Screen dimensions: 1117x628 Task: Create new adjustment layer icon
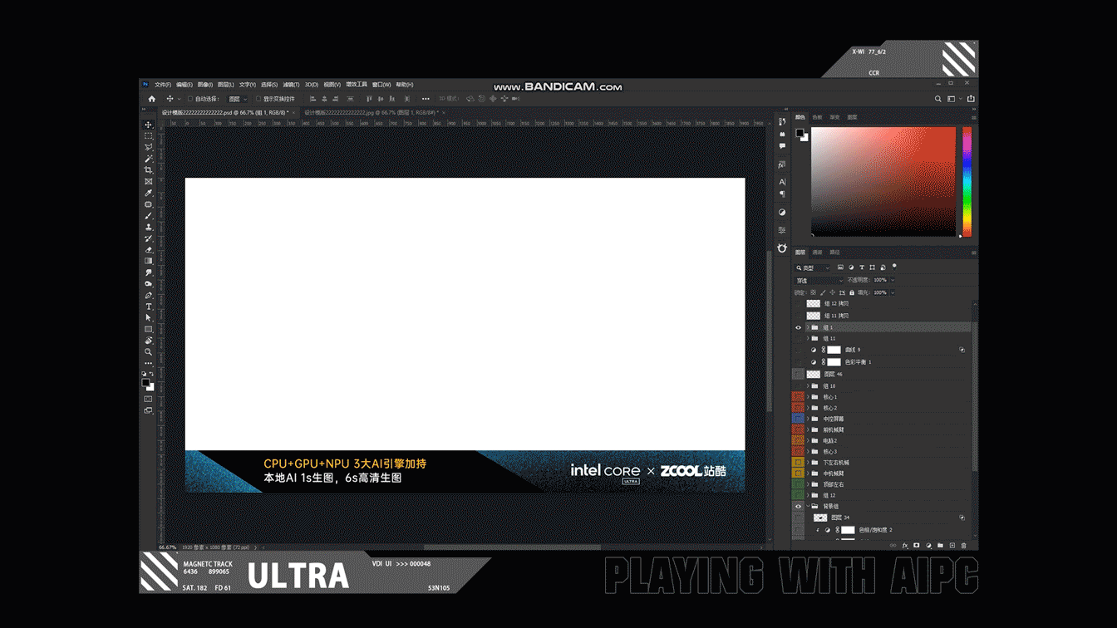(x=928, y=546)
